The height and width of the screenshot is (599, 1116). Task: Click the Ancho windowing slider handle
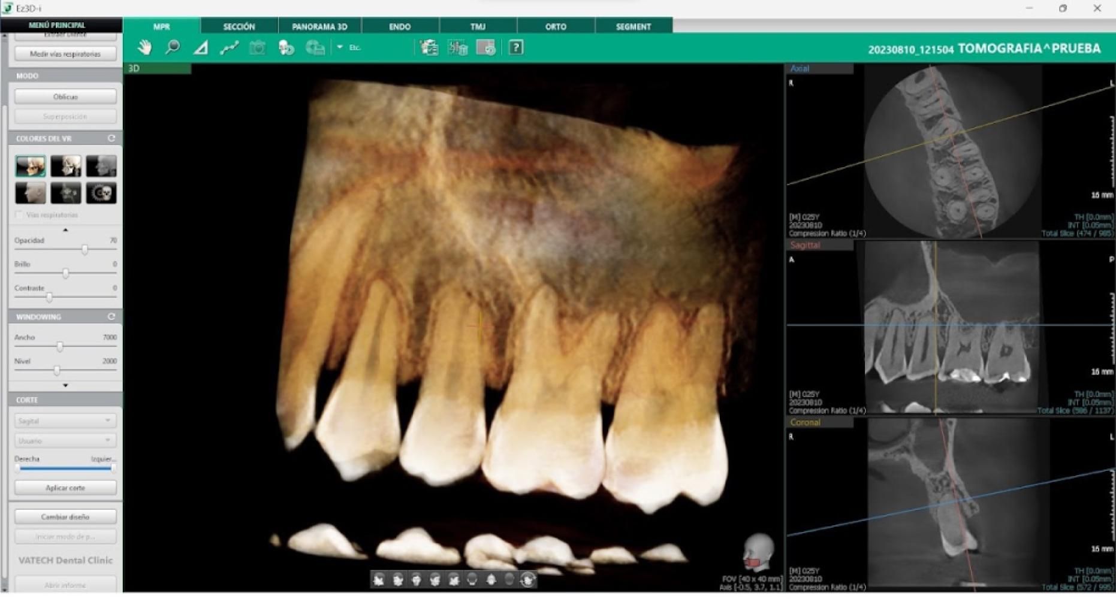(59, 346)
